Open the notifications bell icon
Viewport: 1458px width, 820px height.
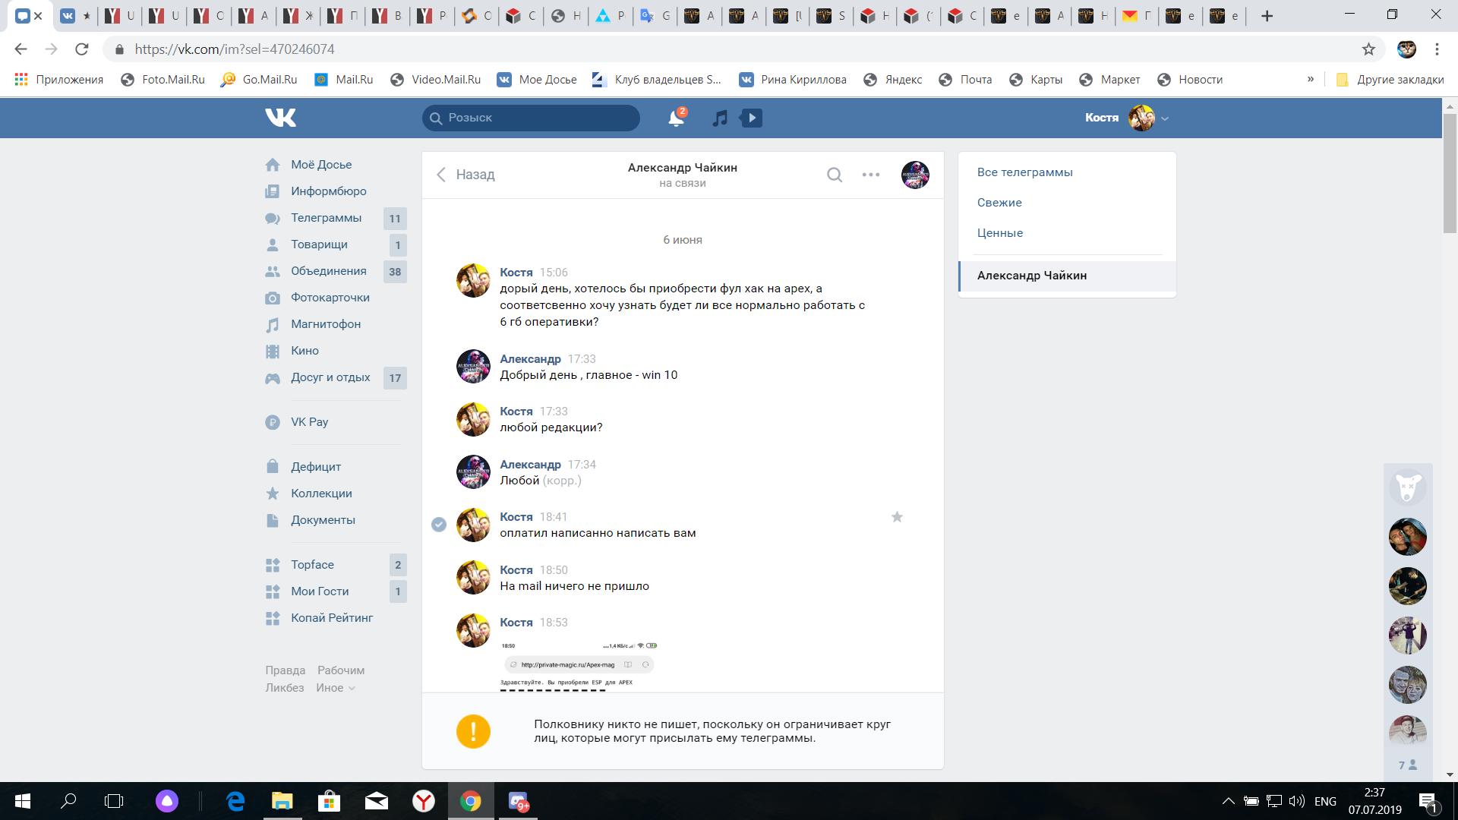pos(675,118)
